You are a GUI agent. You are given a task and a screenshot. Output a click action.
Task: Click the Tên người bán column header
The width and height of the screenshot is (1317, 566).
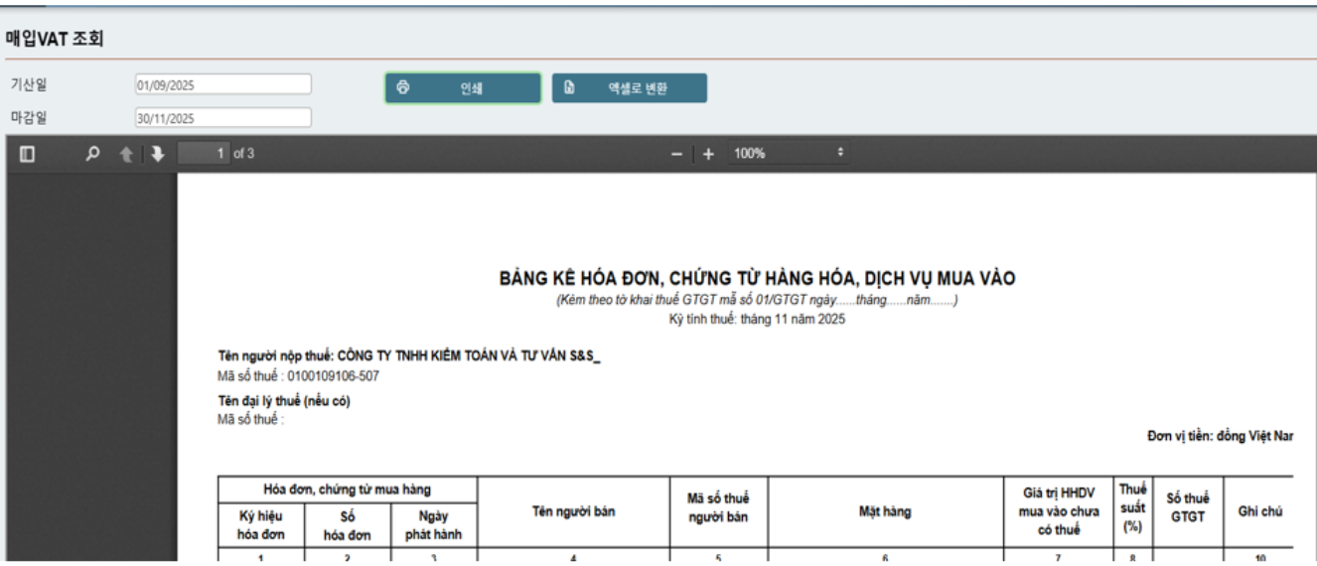click(573, 511)
